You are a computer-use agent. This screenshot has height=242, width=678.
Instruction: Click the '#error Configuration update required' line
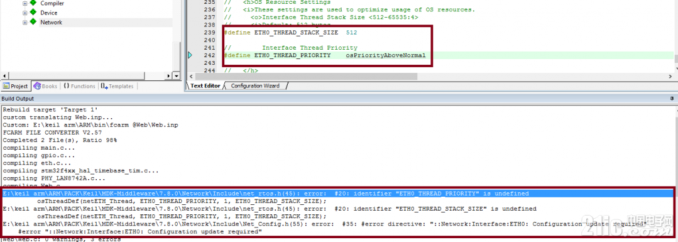tap(141, 231)
